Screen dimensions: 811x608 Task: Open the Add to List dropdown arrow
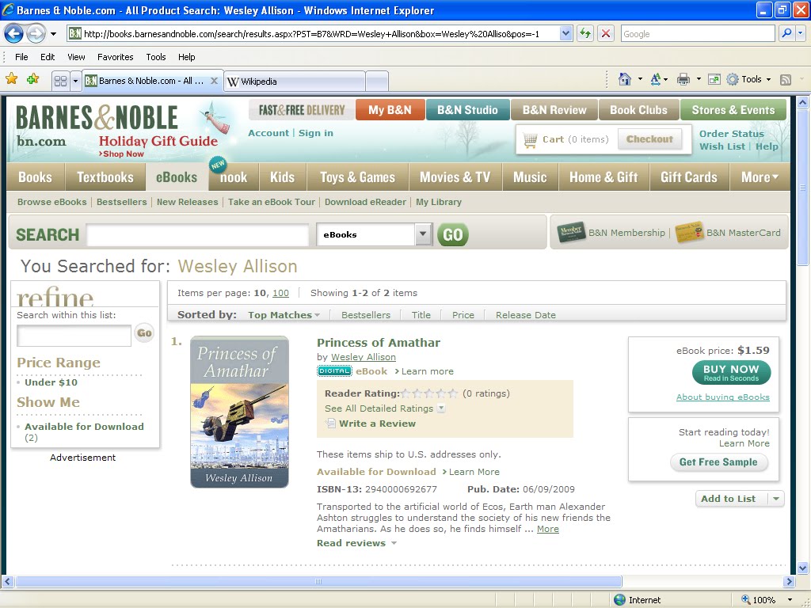pyautogui.click(x=776, y=499)
